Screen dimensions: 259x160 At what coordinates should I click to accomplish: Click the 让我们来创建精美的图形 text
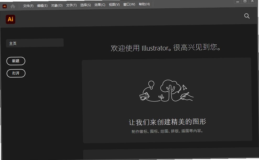[x=167, y=122]
